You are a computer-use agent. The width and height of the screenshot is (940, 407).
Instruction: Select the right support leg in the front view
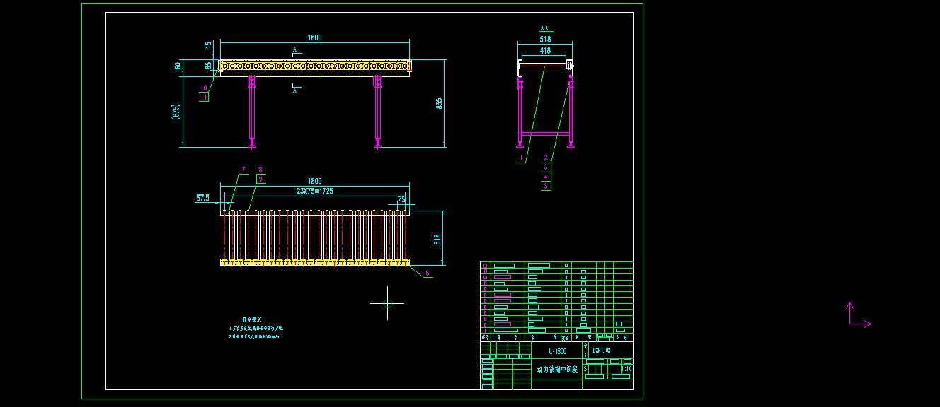pyautogui.click(x=377, y=112)
